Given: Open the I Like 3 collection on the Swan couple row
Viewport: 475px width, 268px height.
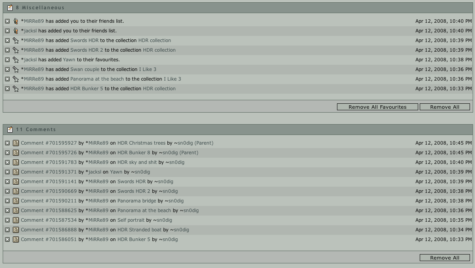Looking at the screenshot, I should pos(148,69).
